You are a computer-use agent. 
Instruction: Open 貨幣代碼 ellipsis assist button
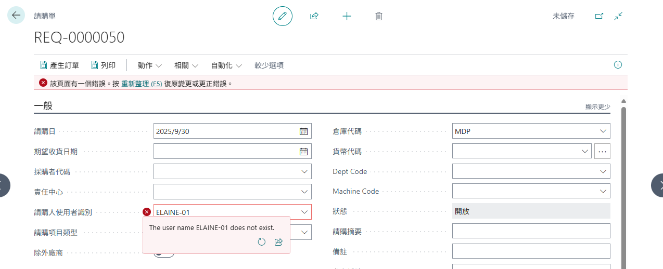pyautogui.click(x=602, y=151)
